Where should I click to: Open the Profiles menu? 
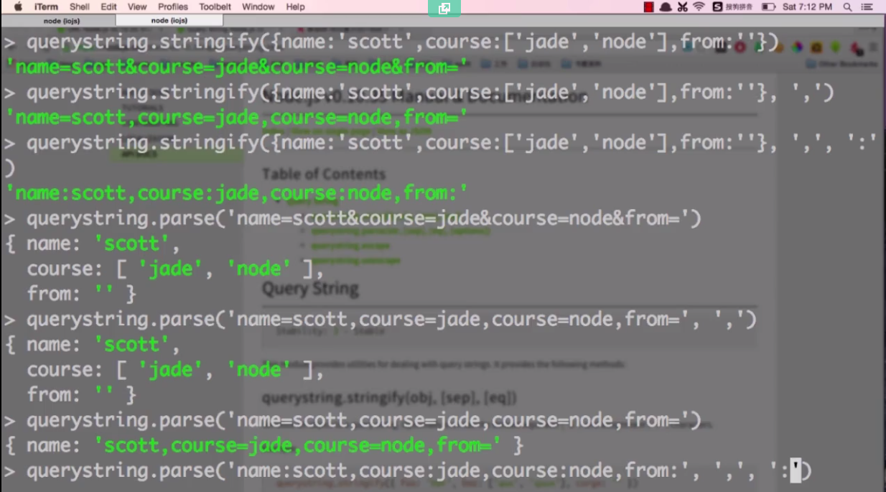point(172,6)
